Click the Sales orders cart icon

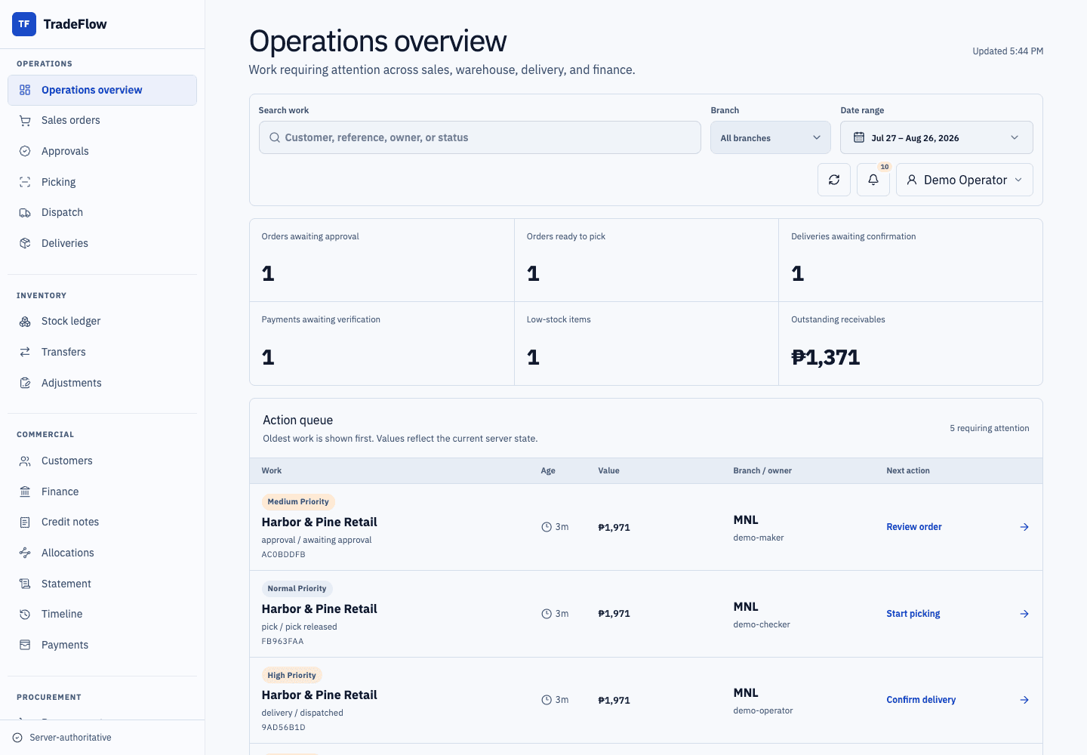pos(25,121)
